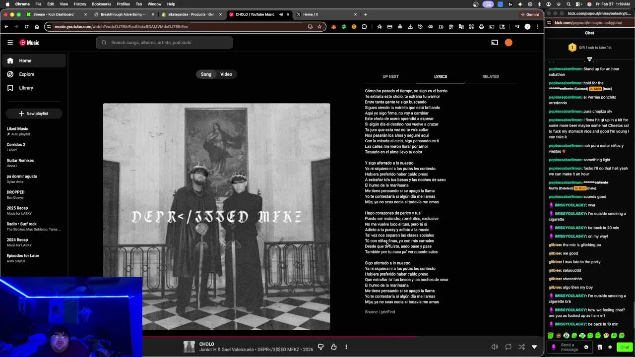Click the Chrome home button
635x357 pixels.
(37, 27)
